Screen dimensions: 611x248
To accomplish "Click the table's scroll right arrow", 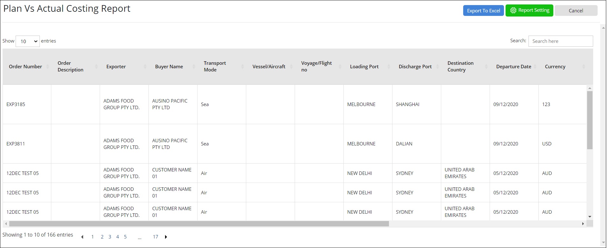I will tap(583, 224).
